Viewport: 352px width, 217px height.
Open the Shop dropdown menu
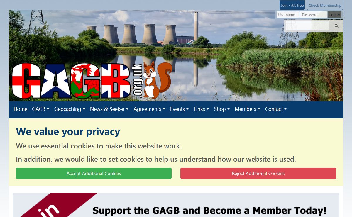click(222, 109)
